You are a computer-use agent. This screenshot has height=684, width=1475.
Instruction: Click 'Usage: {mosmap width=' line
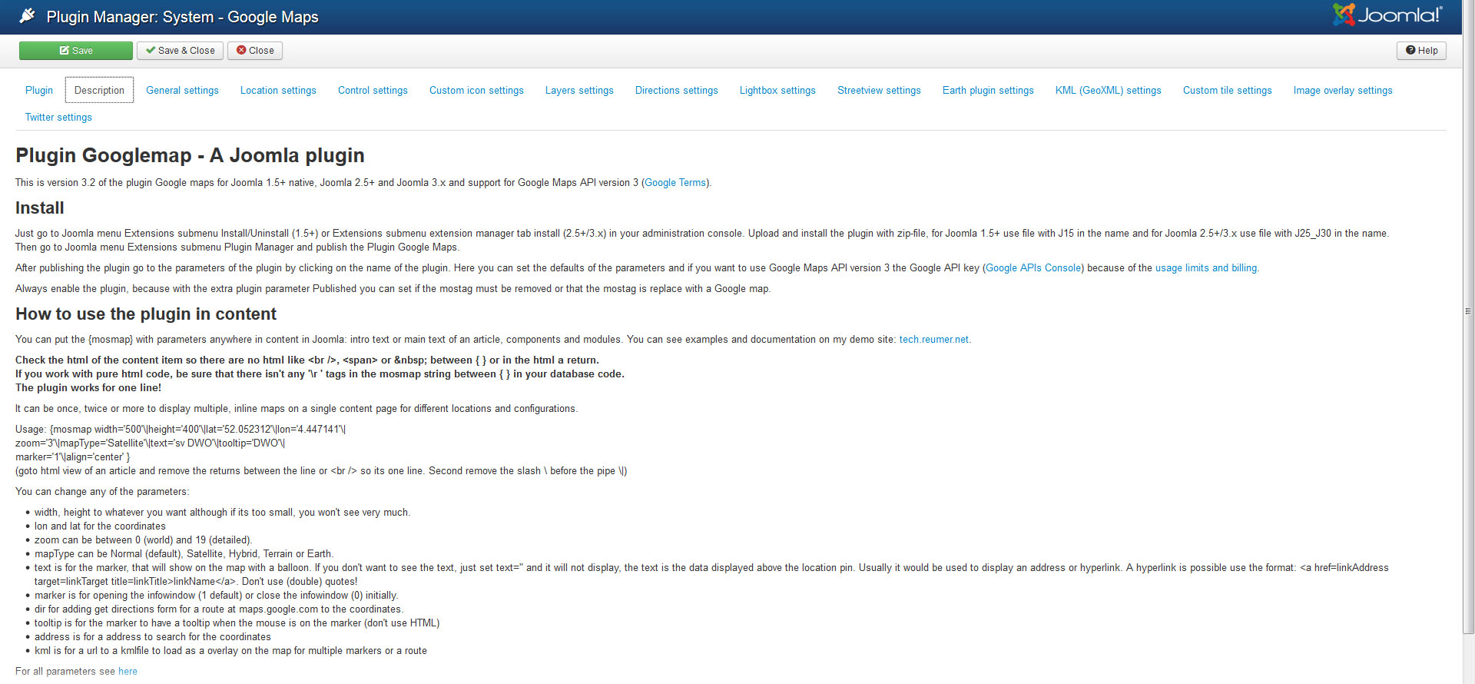(181, 430)
